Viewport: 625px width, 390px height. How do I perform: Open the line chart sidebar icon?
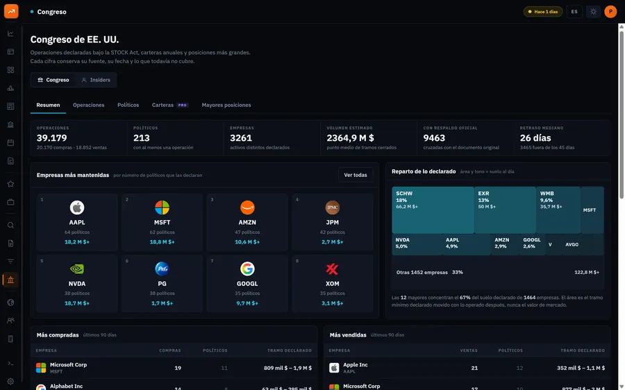(x=10, y=33)
